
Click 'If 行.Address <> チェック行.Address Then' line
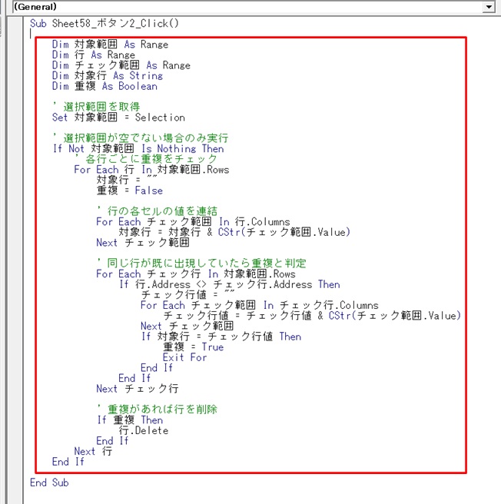tap(230, 284)
